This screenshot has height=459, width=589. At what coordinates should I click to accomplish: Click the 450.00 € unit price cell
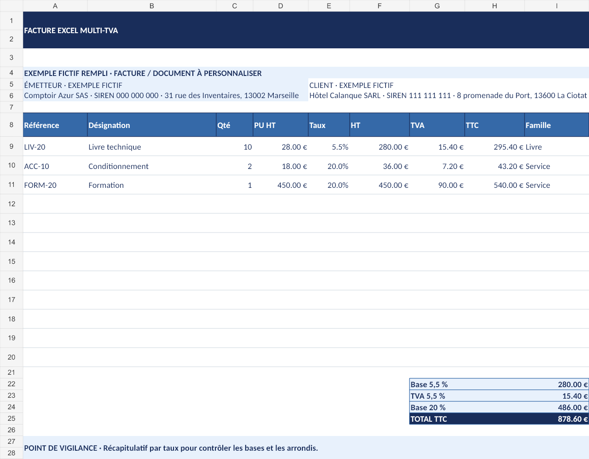[281, 185]
